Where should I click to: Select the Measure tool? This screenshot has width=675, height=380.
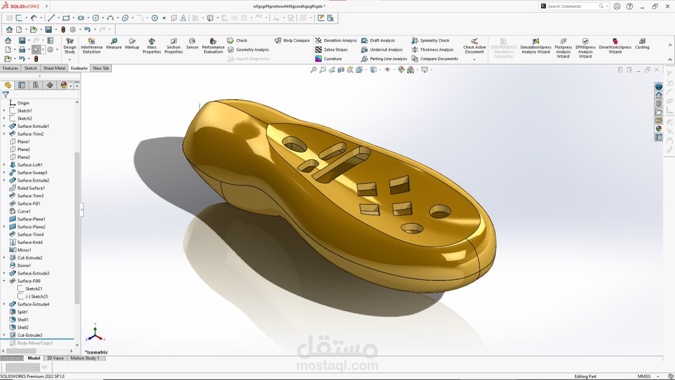(113, 44)
